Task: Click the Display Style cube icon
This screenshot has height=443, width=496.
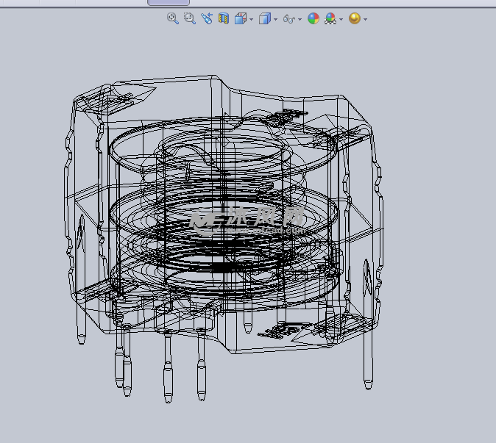Action: point(265,18)
